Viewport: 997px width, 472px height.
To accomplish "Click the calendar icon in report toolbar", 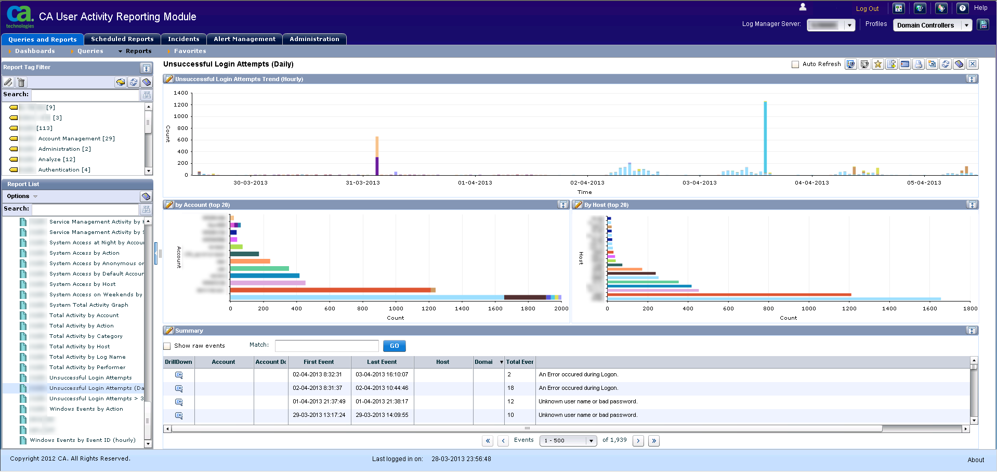I will pos(905,64).
